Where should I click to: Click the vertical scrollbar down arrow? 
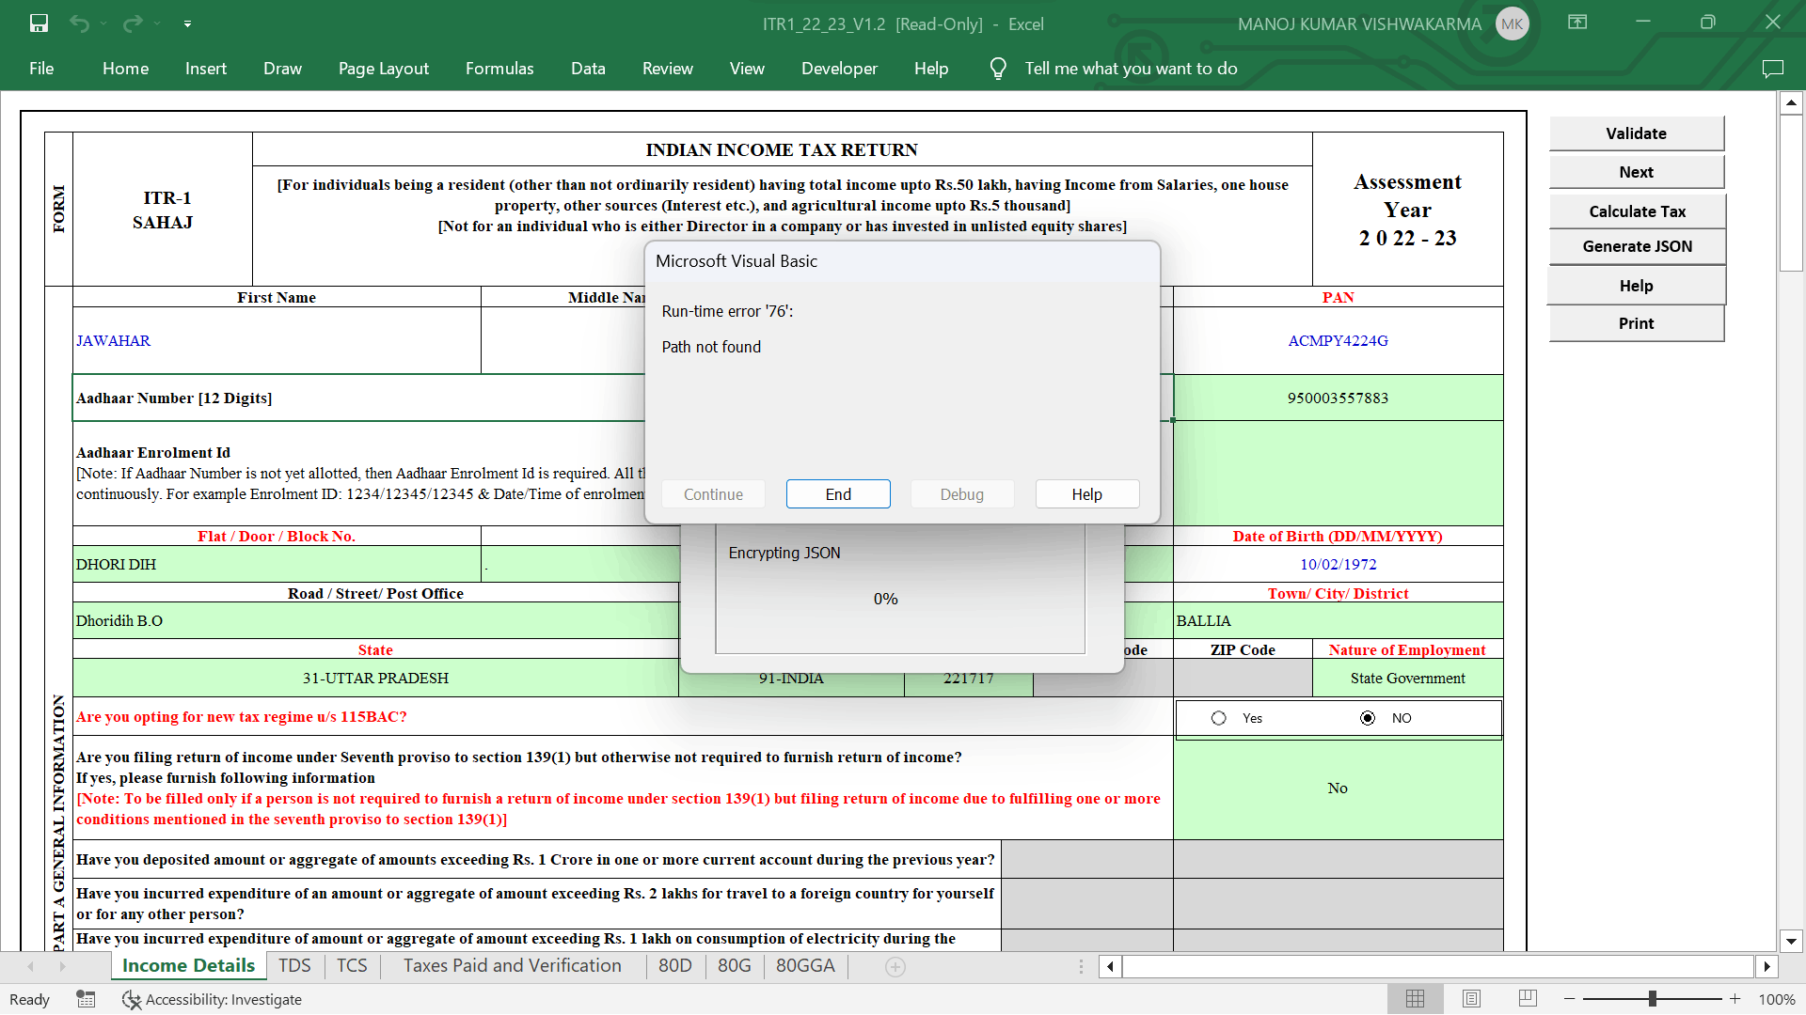[x=1791, y=941]
